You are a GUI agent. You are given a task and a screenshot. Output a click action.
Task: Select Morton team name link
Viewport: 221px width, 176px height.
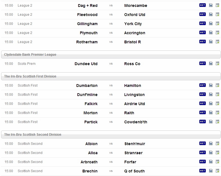90,113
